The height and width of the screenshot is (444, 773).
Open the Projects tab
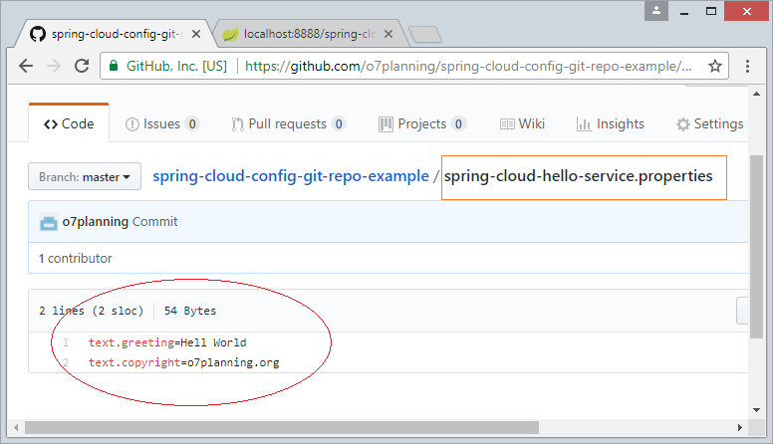click(x=422, y=123)
